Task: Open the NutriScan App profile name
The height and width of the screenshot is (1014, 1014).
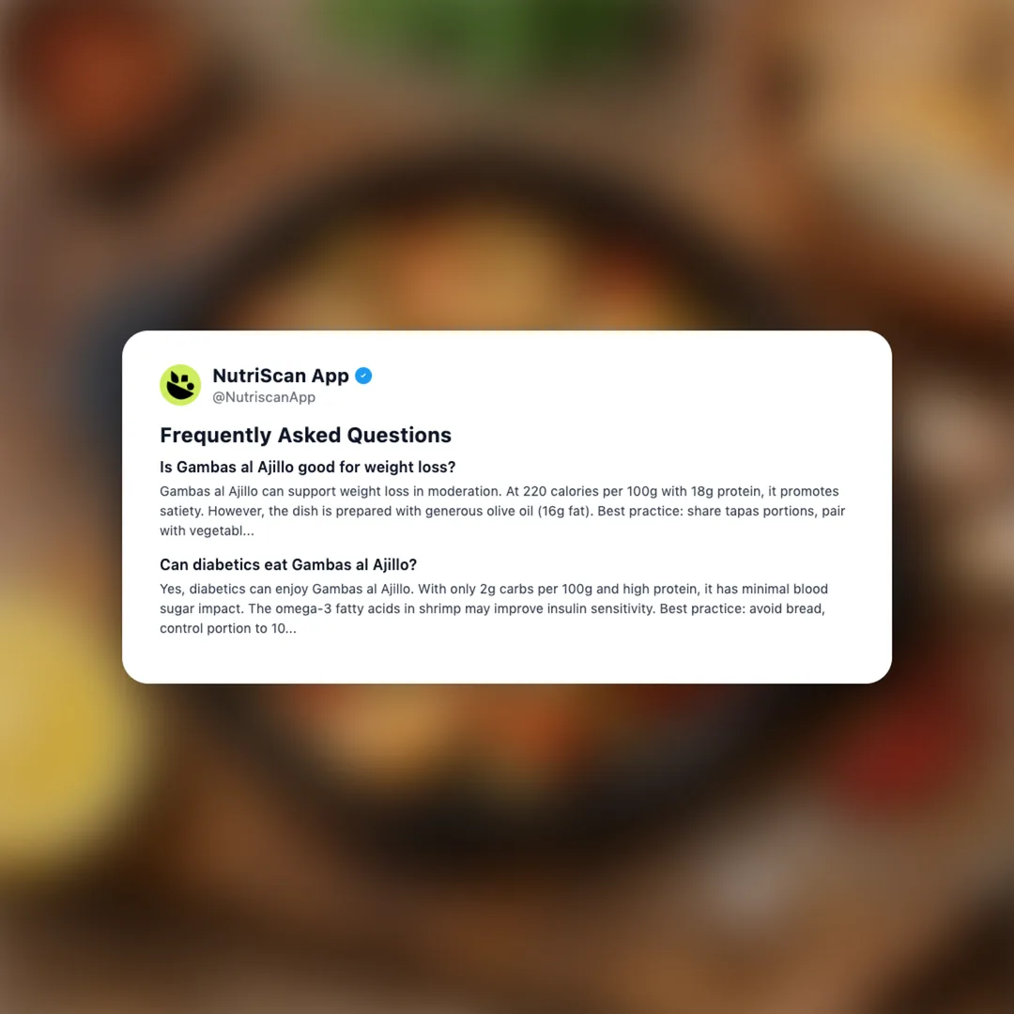Action: [281, 376]
